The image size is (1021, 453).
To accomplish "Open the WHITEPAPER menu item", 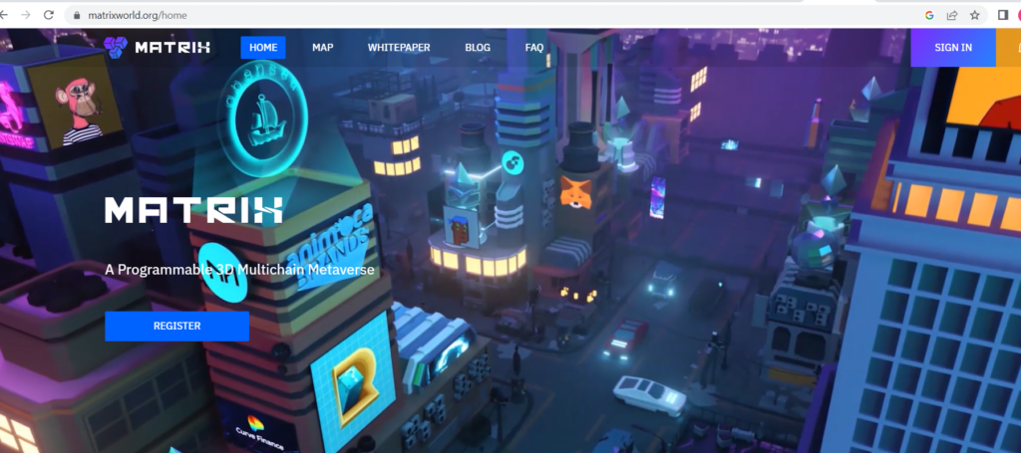I will [399, 47].
